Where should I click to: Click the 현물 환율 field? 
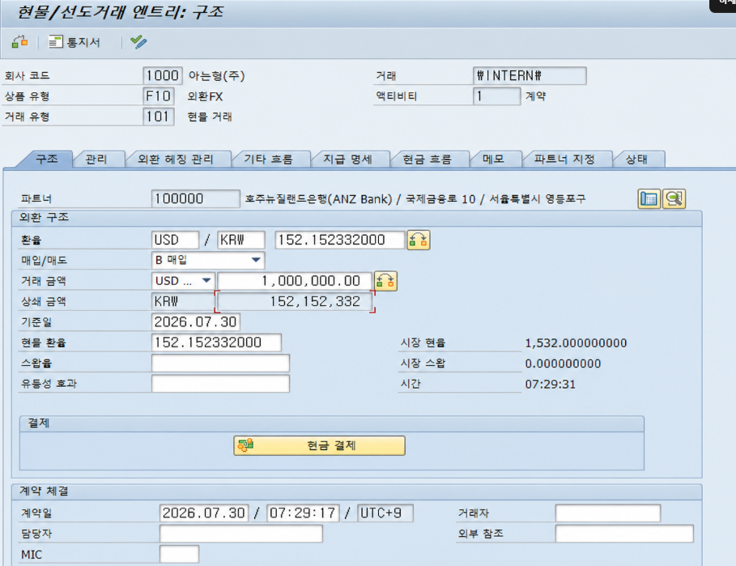tap(216, 343)
